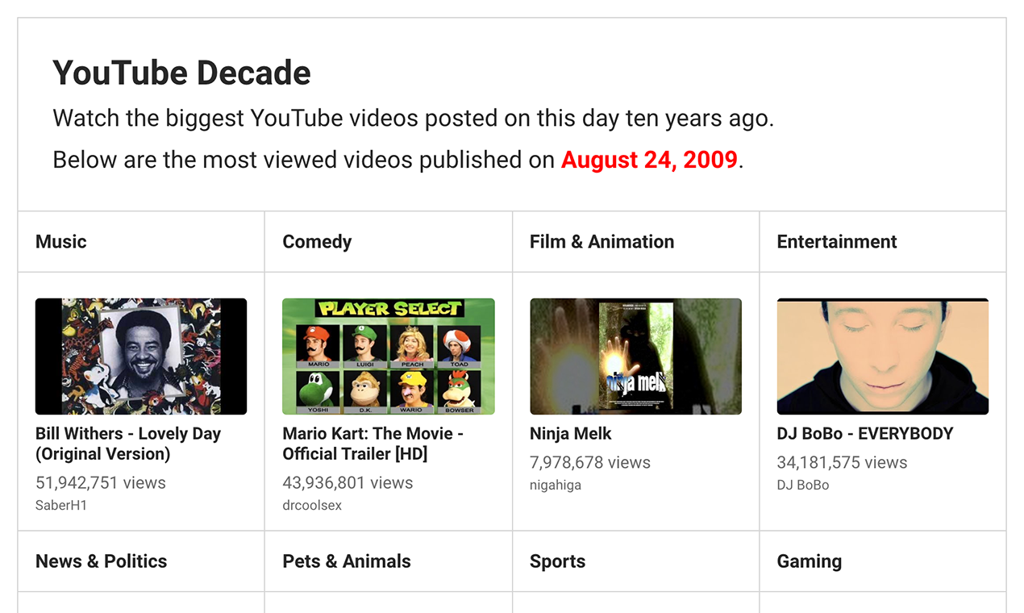The height and width of the screenshot is (613, 1024).
Task: Select the red 'August 24, 2009' date link
Action: (650, 159)
